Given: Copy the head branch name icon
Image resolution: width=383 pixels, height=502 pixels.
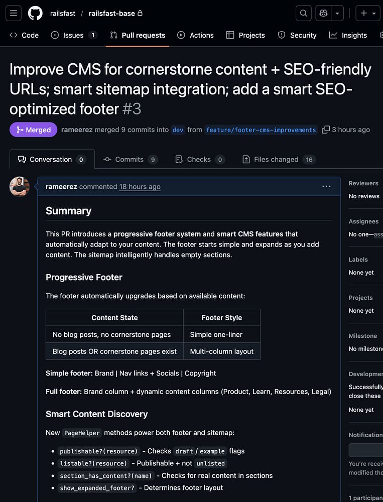Looking at the screenshot, I should coord(326,130).
